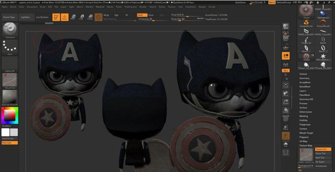Screen dimensions: 335x172
Task: Expand the Masking section
Action: pos(304,116)
